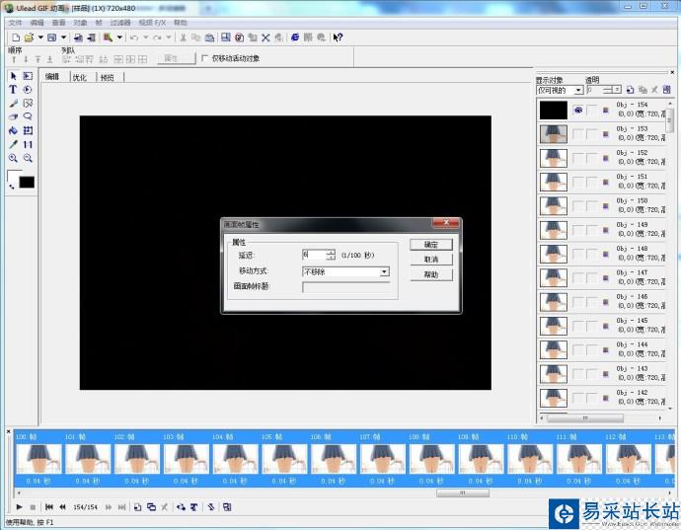
Task: Click the new object icon in object panel
Action: pyautogui.click(x=631, y=90)
